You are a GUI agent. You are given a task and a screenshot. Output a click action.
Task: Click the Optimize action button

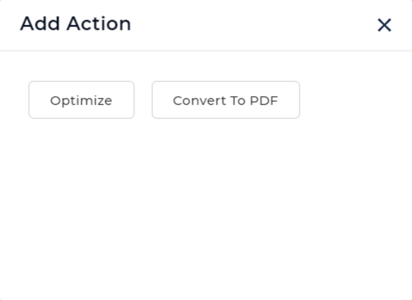[x=81, y=100]
